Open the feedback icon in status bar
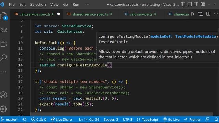Viewport: 219px width, 123px height. click(207, 119)
